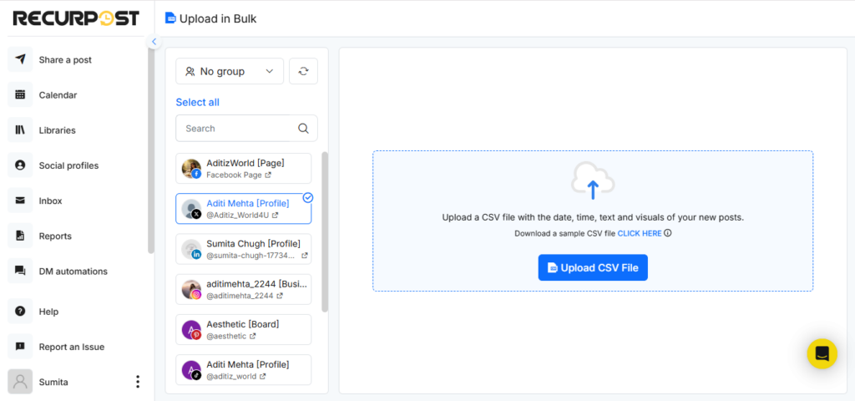
Task: Select Aditi Mehta TikTok profile @aditiz_world
Action: pos(243,370)
